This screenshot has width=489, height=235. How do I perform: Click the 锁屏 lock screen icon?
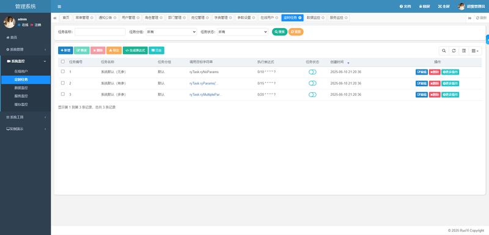(x=424, y=6)
